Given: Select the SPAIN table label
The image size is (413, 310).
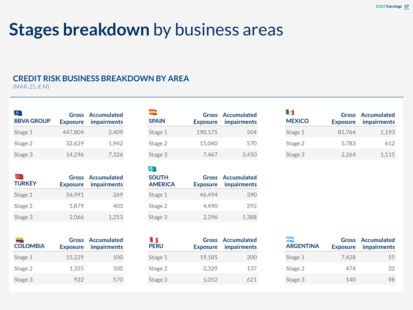Looking at the screenshot, I should click(157, 121).
